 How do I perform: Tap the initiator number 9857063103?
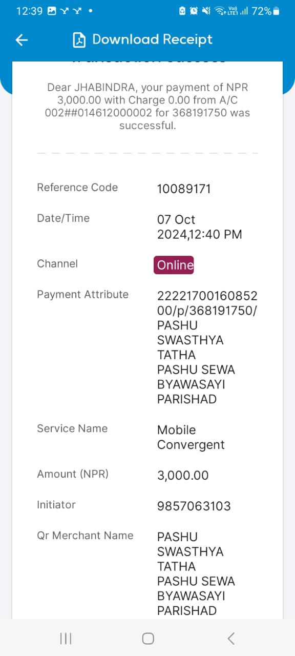(x=194, y=506)
